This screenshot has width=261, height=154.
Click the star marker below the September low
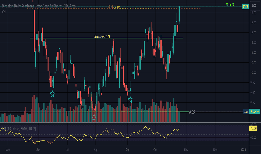click(130, 100)
